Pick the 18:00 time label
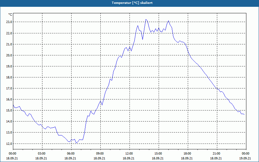The height and width of the screenshot is (162, 259). click(x=188, y=154)
